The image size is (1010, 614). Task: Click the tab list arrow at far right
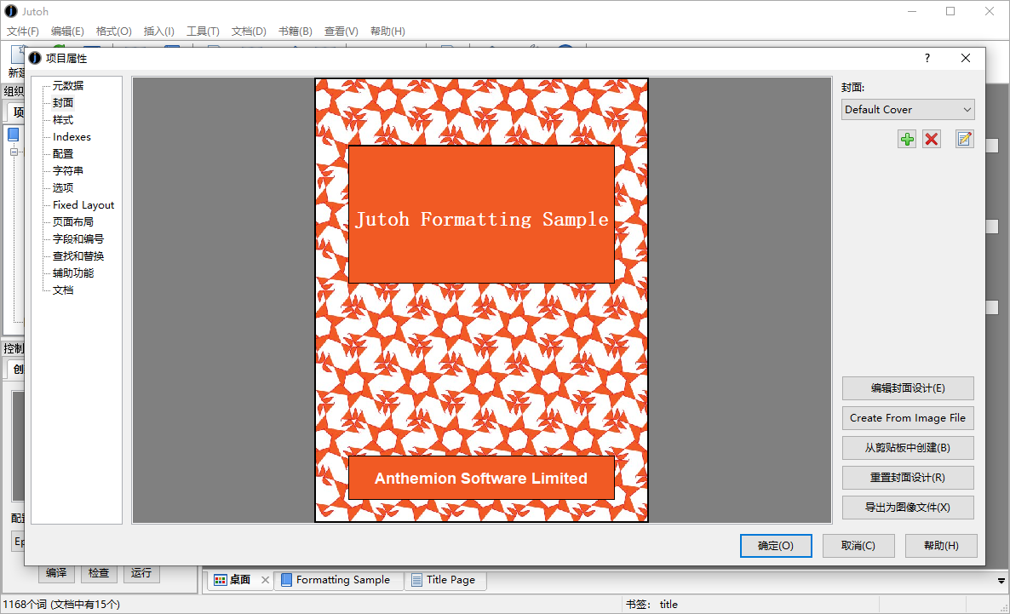click(x=1001, y=581)
